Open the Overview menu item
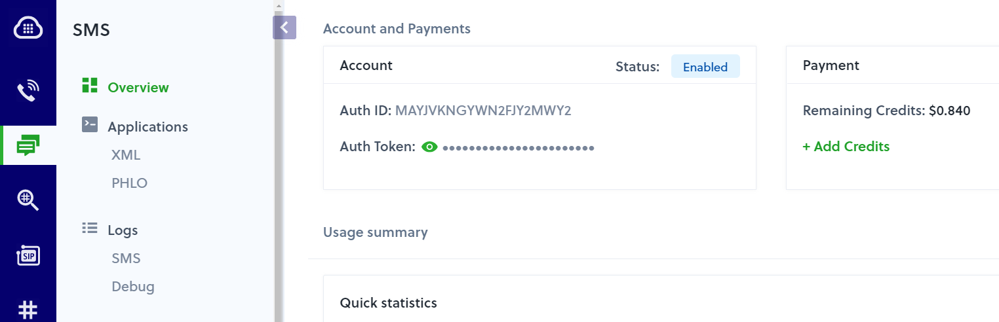The image size is (999, 322). (x=138, y=88)
